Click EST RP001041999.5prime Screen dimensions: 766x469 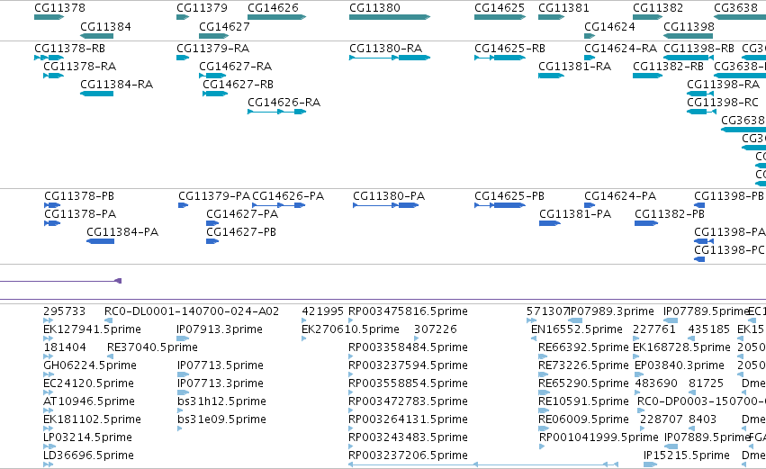click(x=599, y=437)
